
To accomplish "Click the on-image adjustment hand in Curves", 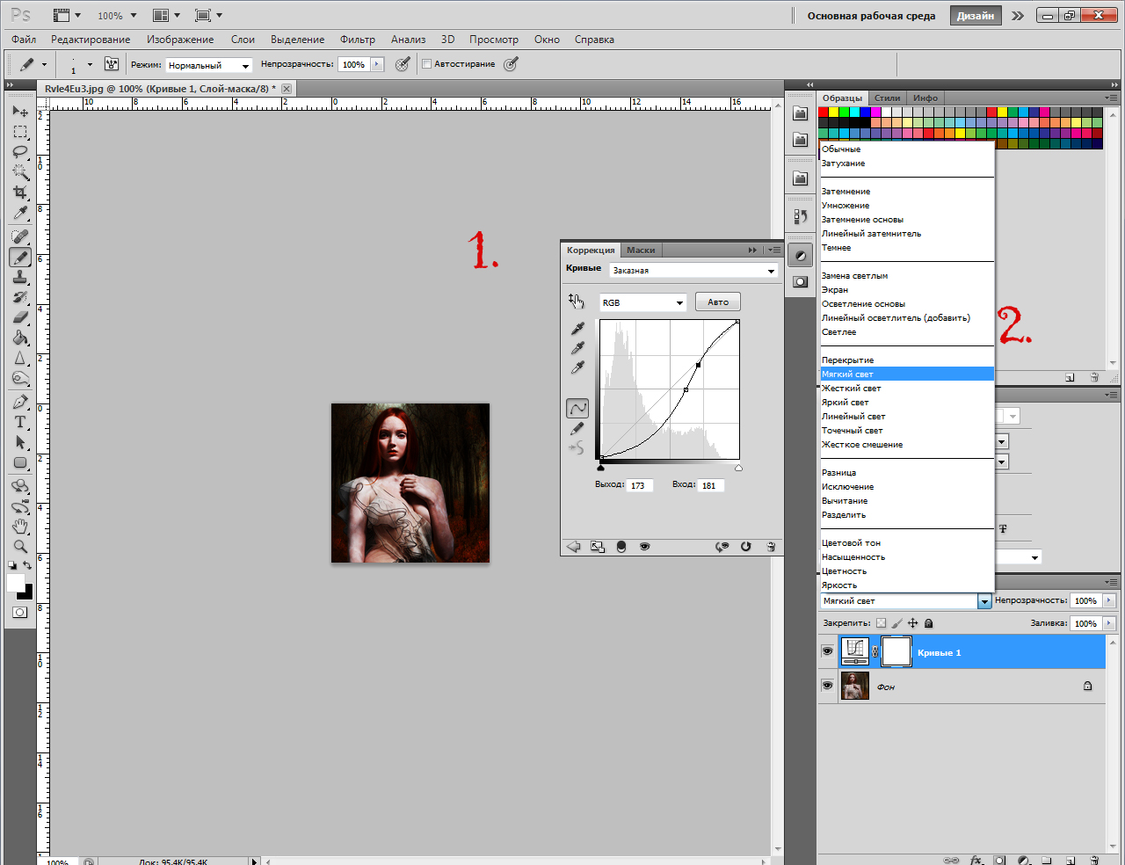I will [577, 302].
